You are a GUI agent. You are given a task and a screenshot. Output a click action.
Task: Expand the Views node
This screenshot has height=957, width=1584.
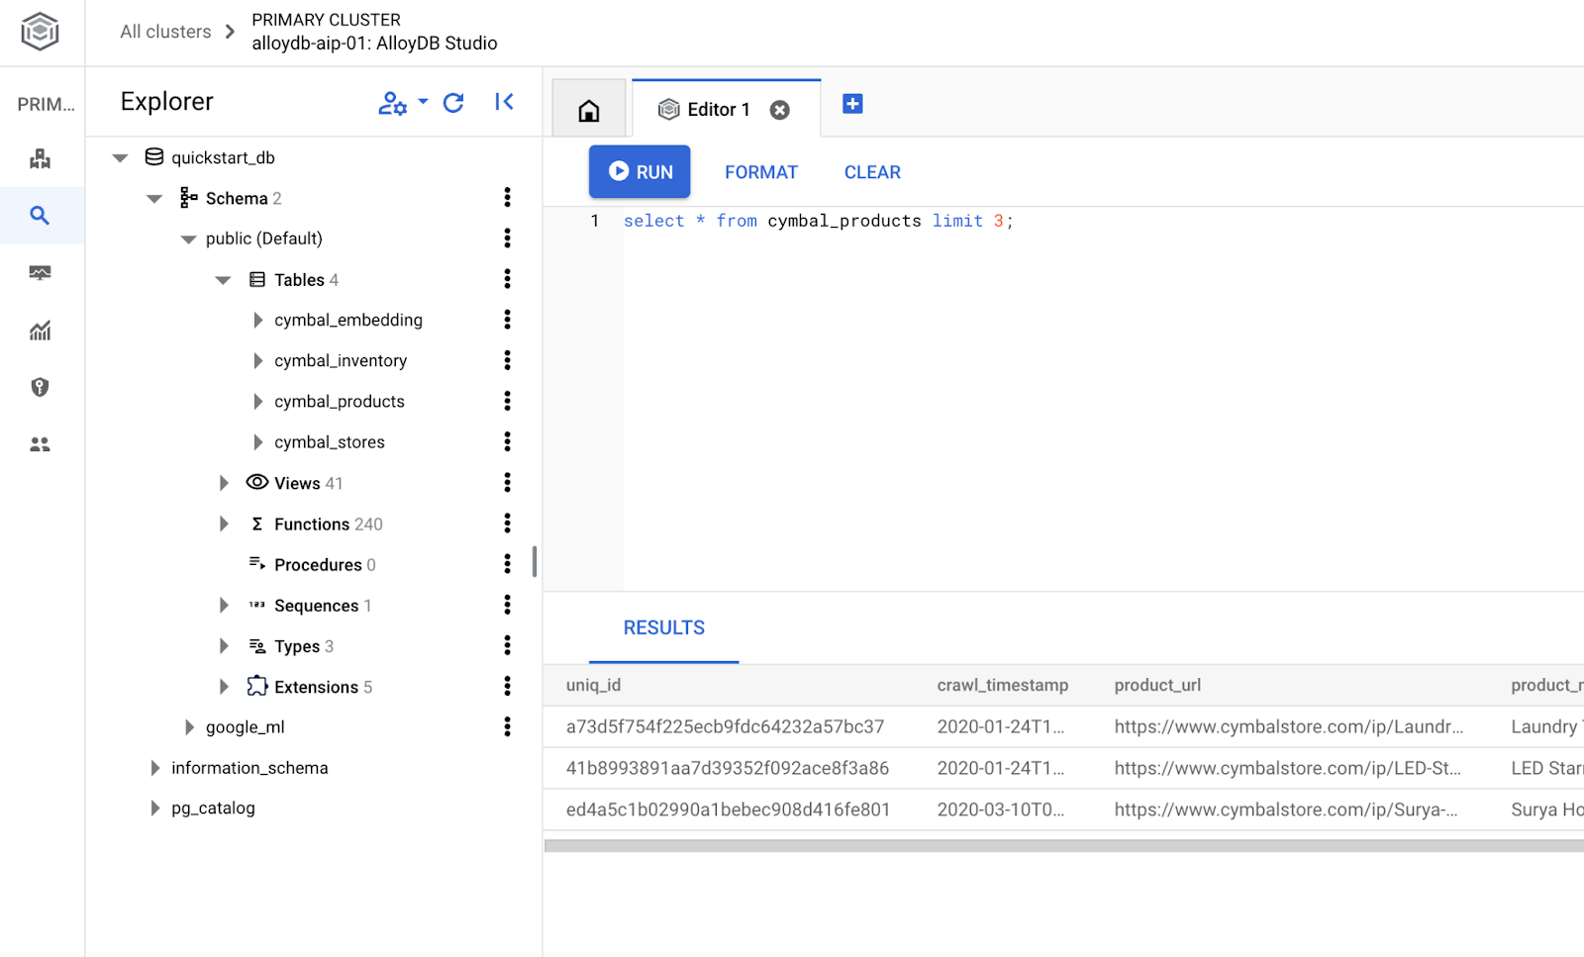pyautogui.click(x=224, y=483)
